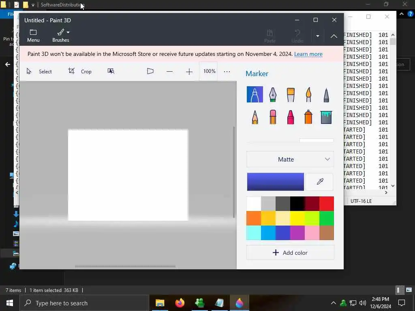Select the Spray can tool

pyautogui.click(x=308, y=117)
